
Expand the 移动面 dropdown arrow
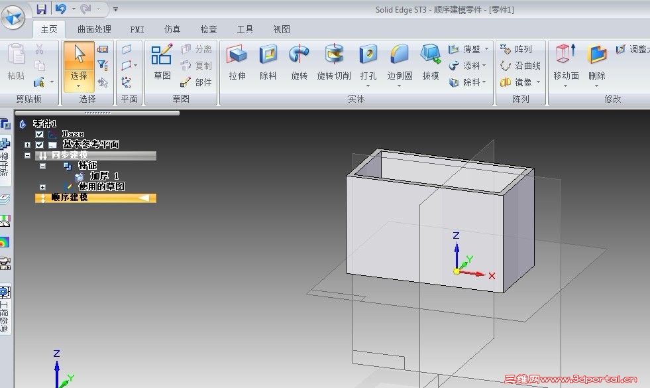565,86
